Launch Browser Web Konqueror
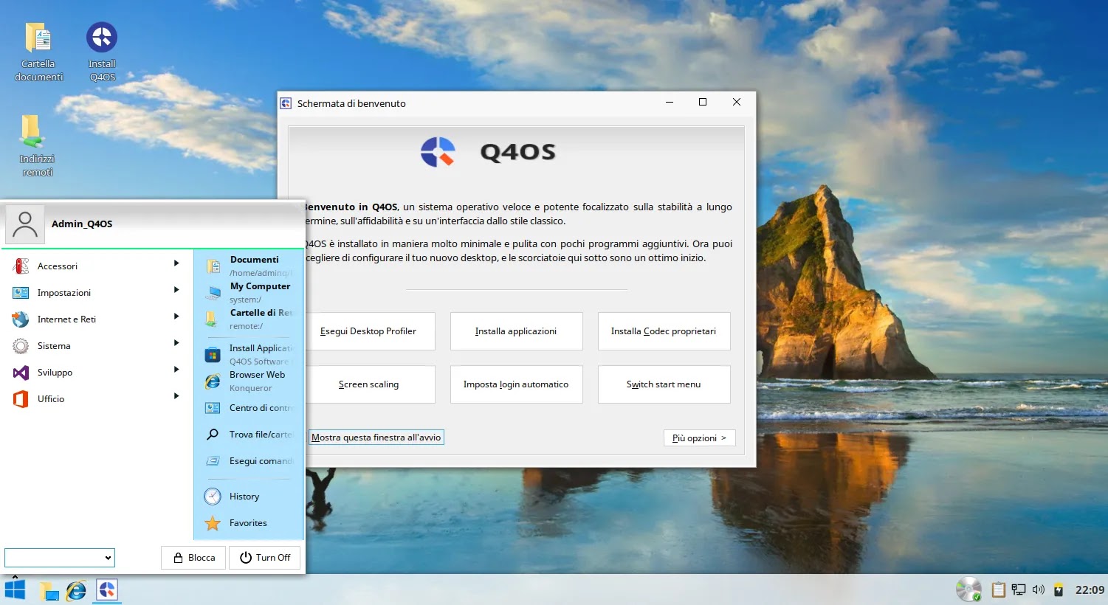Viewport: 1108px width, 605px height. pos(249,381)
